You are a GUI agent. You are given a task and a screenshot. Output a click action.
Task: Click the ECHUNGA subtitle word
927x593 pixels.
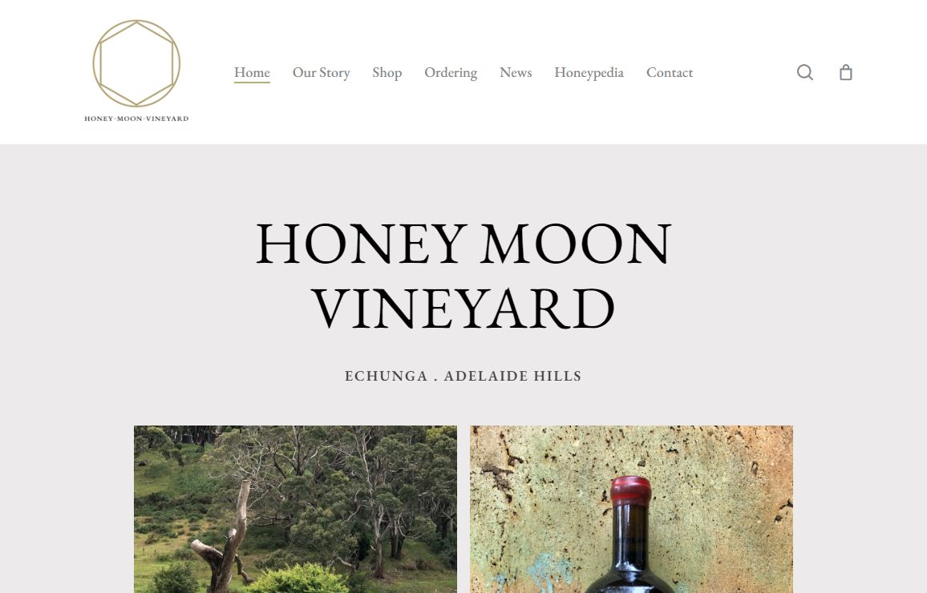tap(386, 377)
